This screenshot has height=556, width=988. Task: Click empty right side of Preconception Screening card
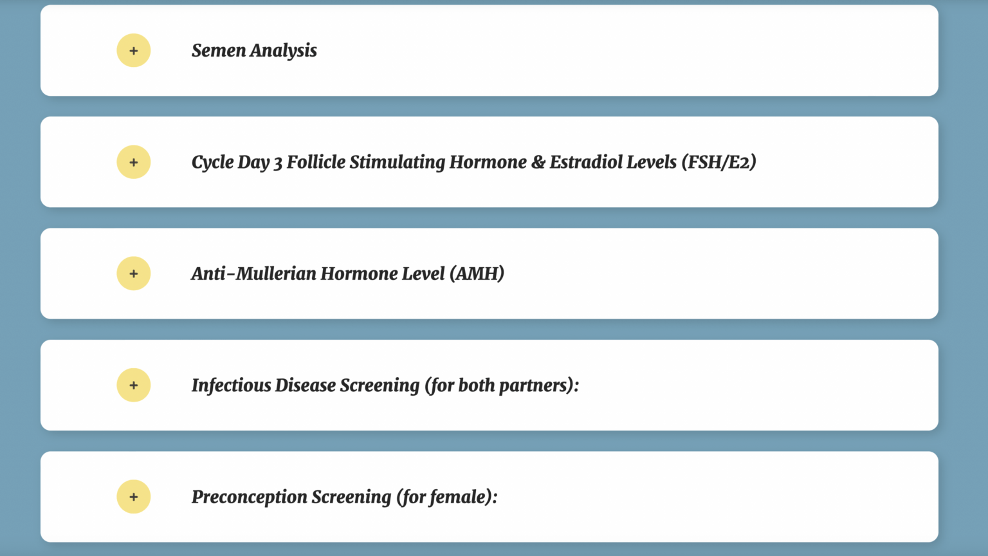[708, 497]
